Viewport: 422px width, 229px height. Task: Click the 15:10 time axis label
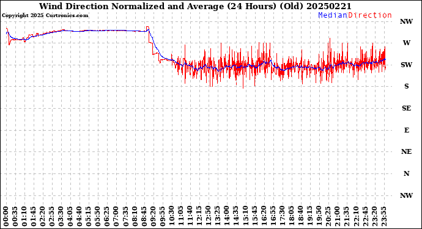245,216
